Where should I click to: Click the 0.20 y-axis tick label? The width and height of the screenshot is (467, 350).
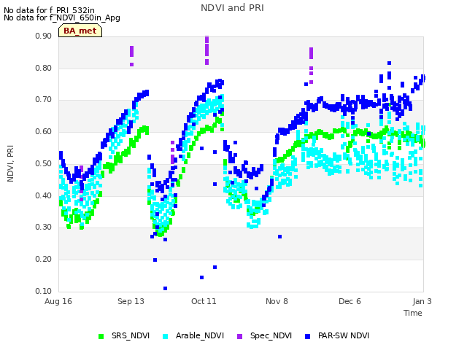(44, 260)
